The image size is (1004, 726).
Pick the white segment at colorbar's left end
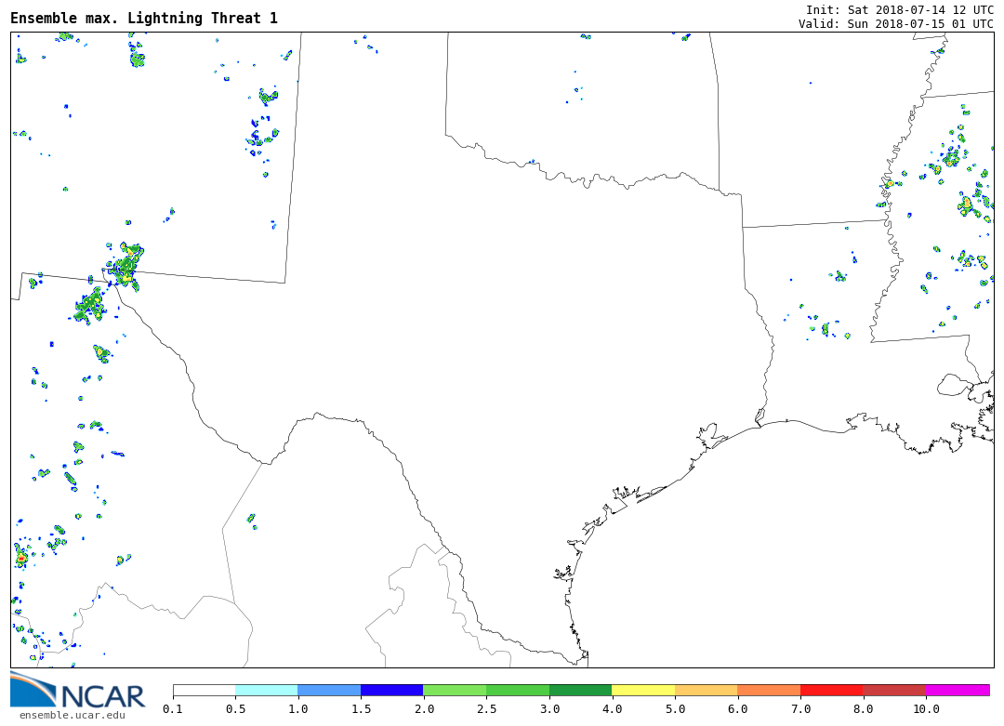(204, 691)
